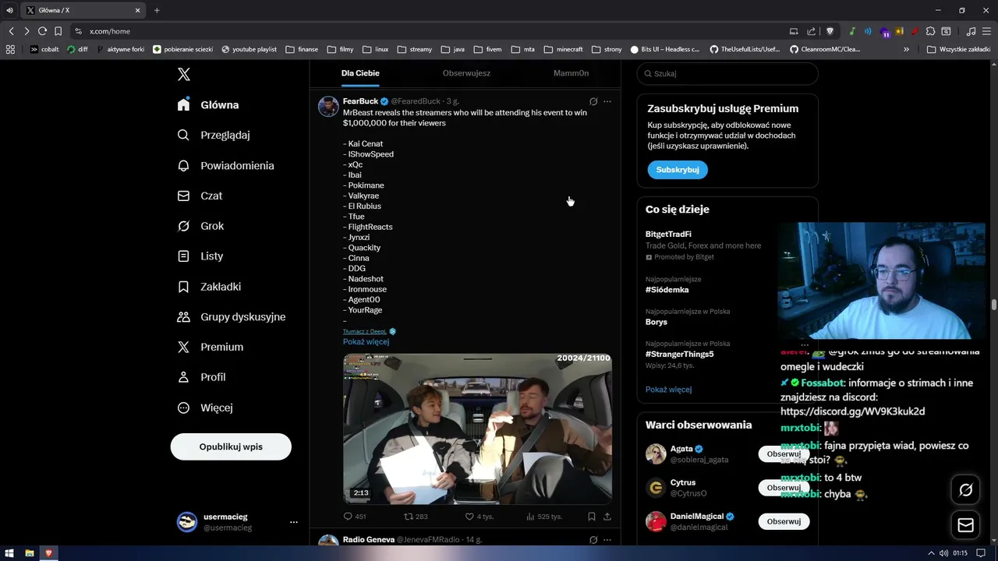Open the finanse bookmarks folder

[302, 49]
